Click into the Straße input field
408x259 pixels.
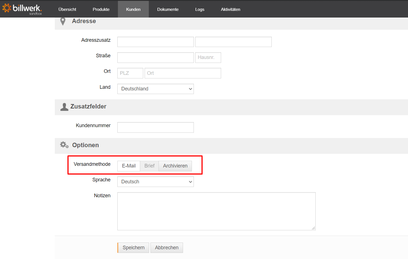coord(155,58)
